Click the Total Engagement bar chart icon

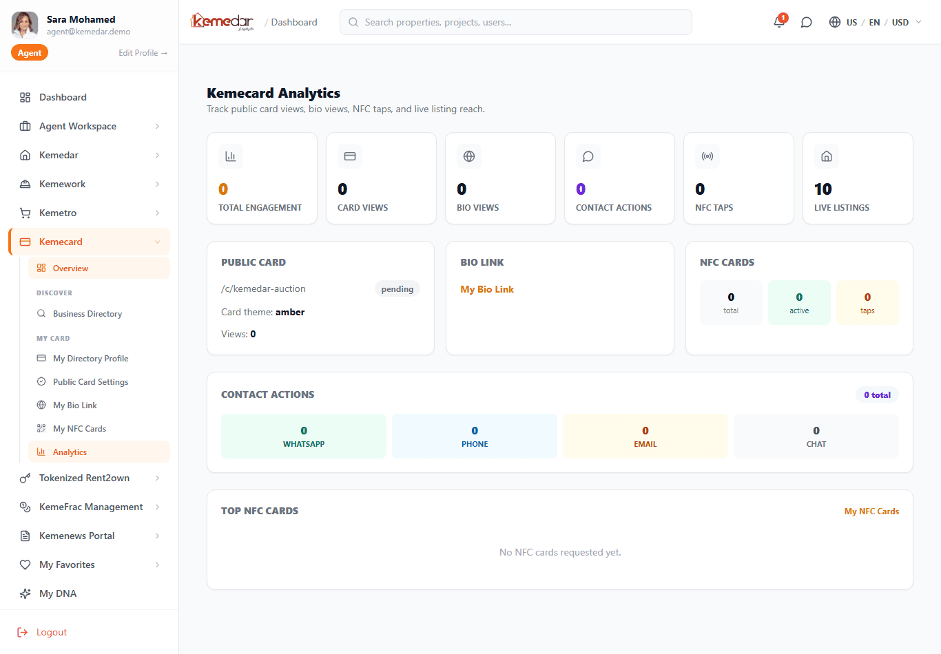coord(231,156)
